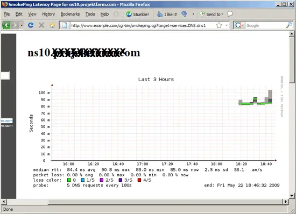Open the History menu
Viewport: 296px width, 214px height.
[x=48, y=14]
